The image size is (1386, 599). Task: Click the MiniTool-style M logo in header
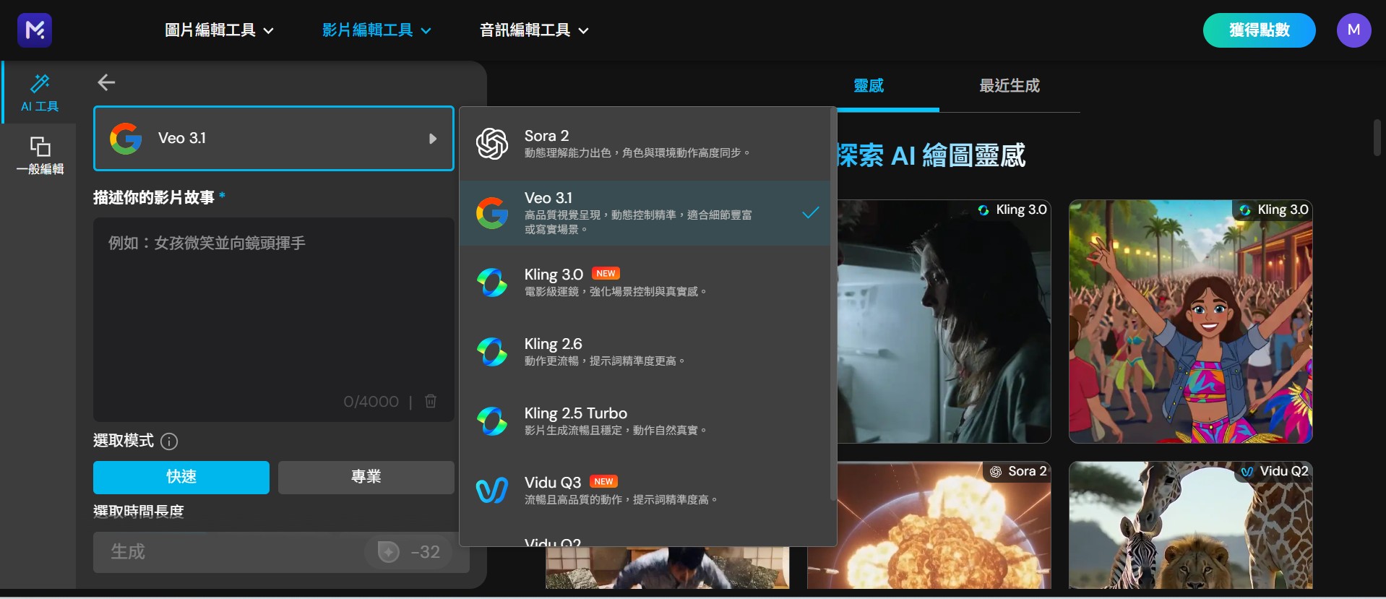(x=35, y=30)
